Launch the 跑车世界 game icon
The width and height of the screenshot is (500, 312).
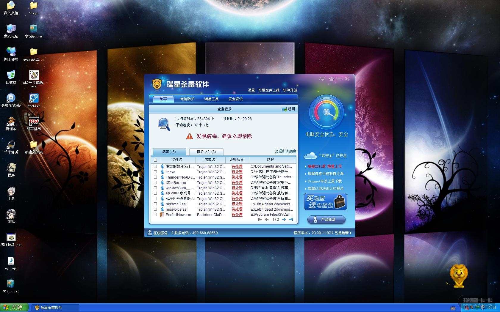tap(34, 124)
